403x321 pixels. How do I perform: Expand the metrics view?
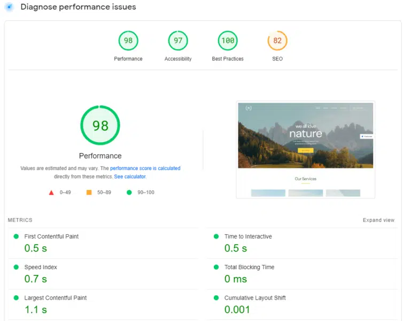(x=378, y=220)
